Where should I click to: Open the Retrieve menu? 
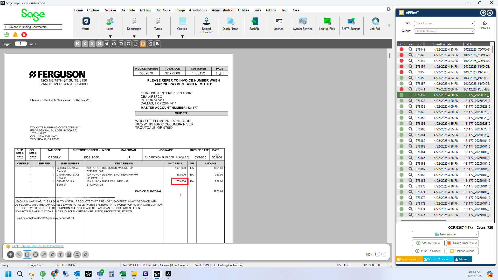[110, 10]
